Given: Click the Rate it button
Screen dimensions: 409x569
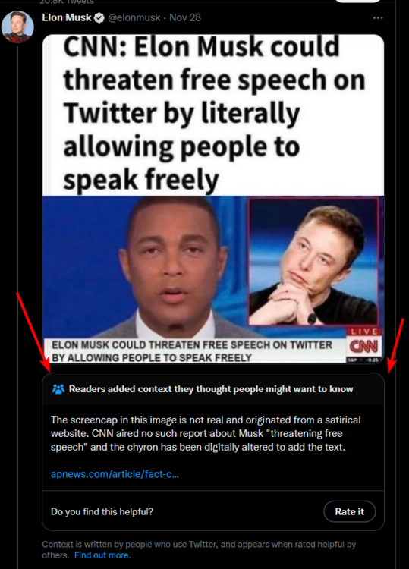Looking at the screenshot, I should pos(349,511).
